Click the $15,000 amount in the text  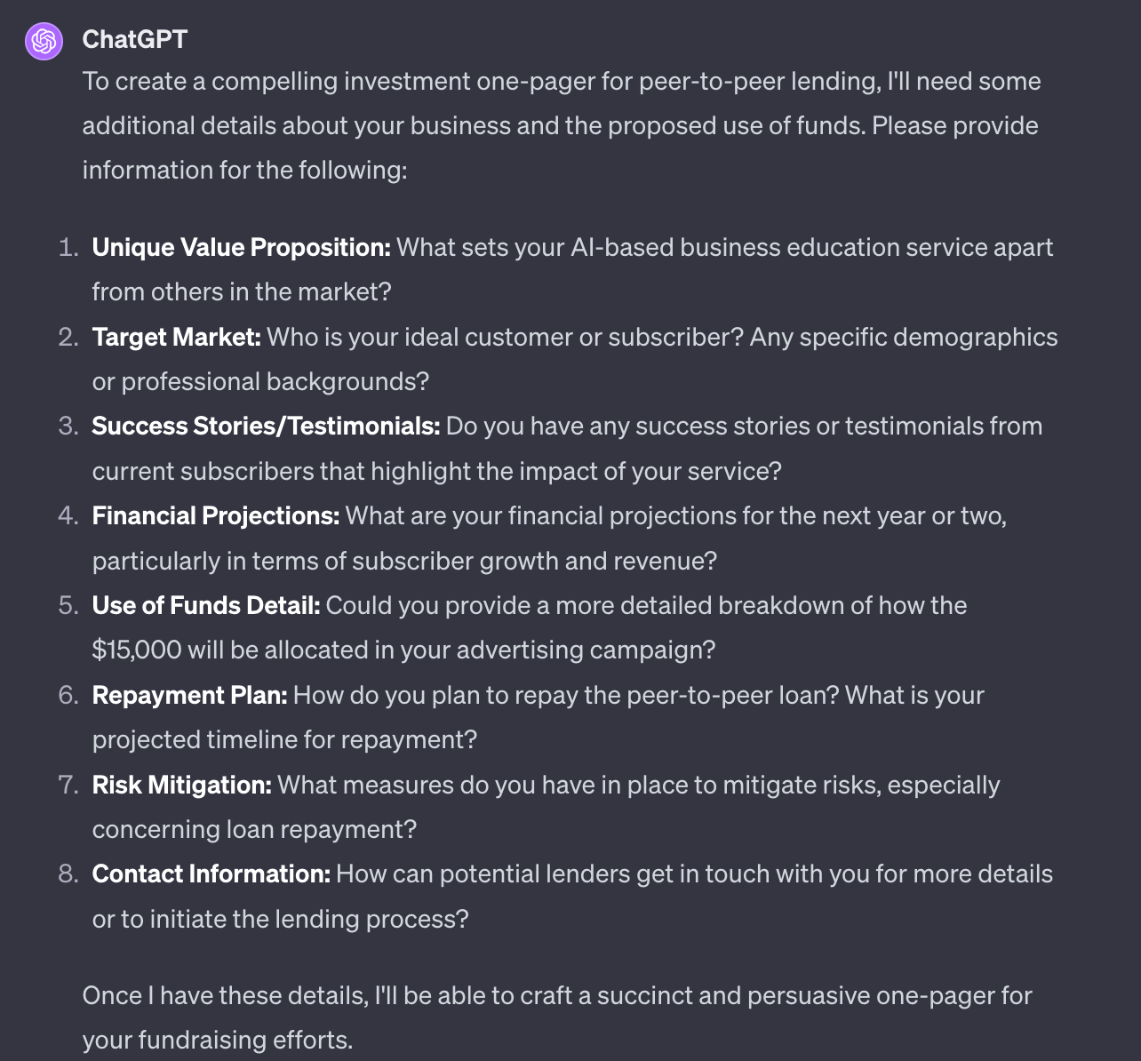137,650
